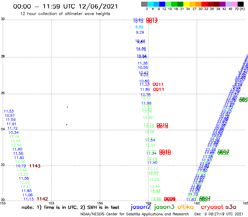Viewport: 248px width, 217px height.
Task: Click the green wave height value 13.26
Action: click(154, 180)
